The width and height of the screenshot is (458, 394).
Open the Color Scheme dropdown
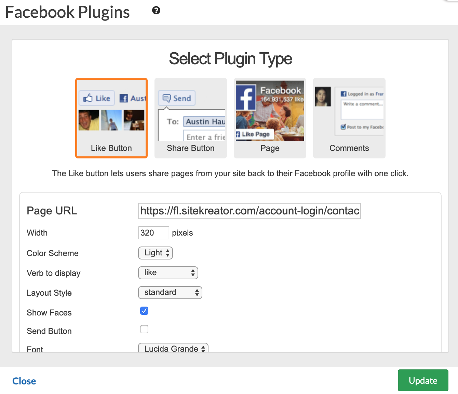[x=156, y=253]
